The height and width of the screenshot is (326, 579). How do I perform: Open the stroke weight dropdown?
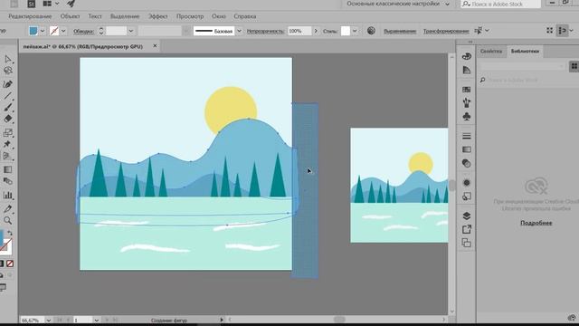click(x=130, y=31)
